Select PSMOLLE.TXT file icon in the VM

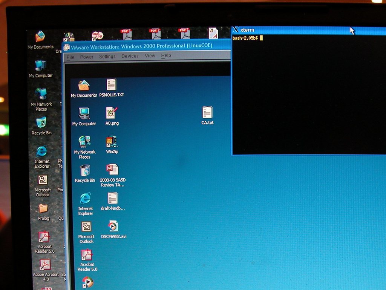click(x=111, y=85)
